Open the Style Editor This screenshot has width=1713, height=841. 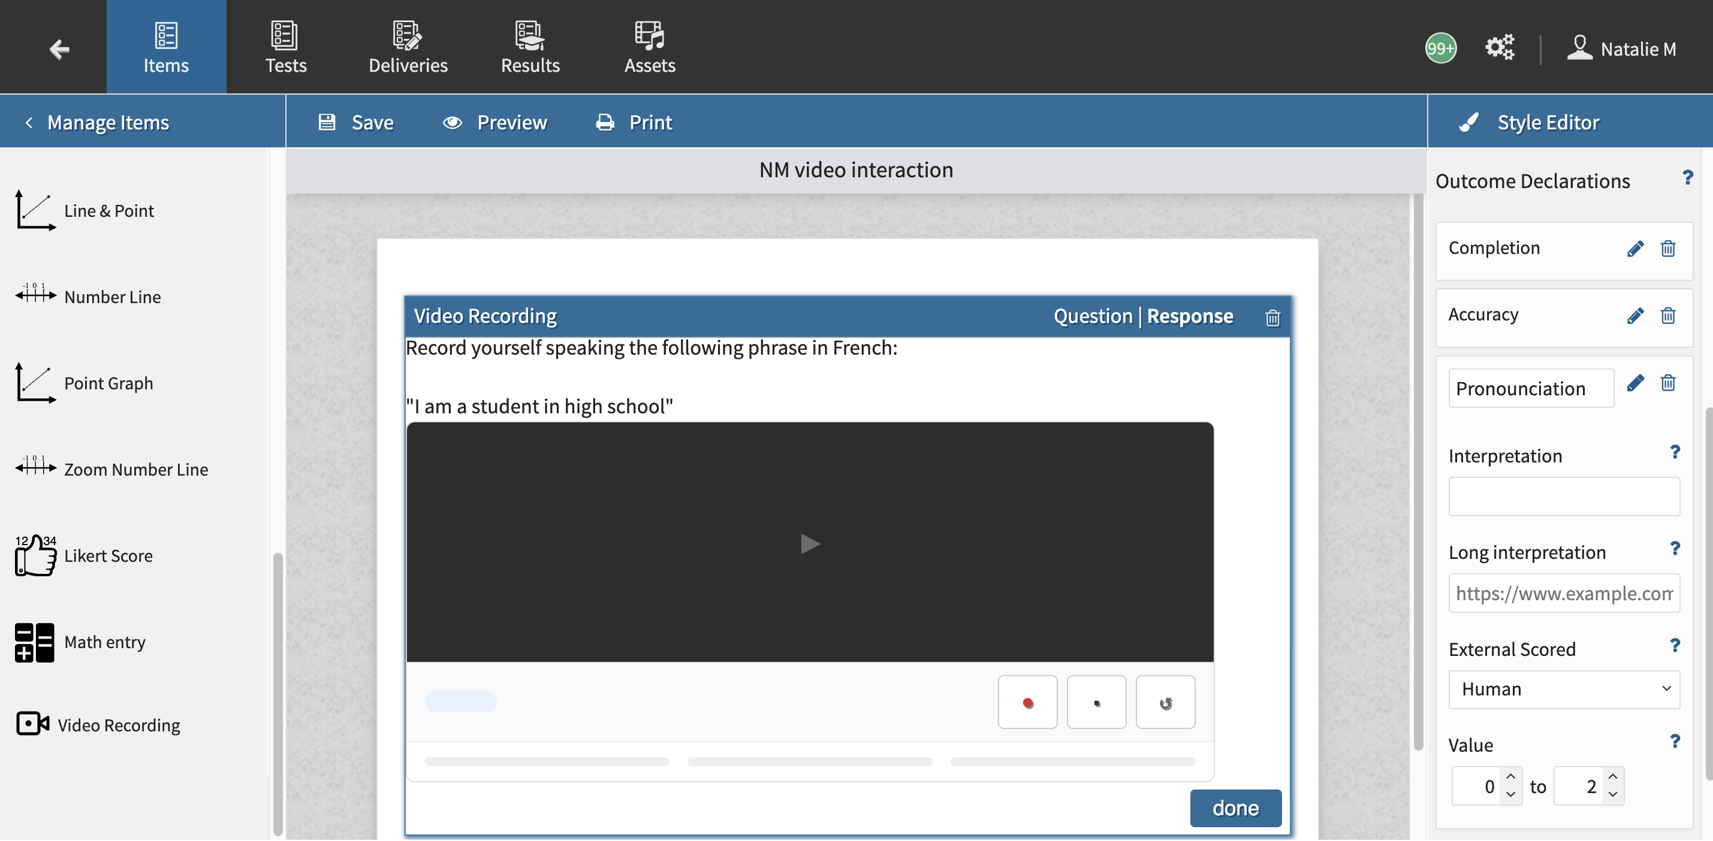point(1530,122)
